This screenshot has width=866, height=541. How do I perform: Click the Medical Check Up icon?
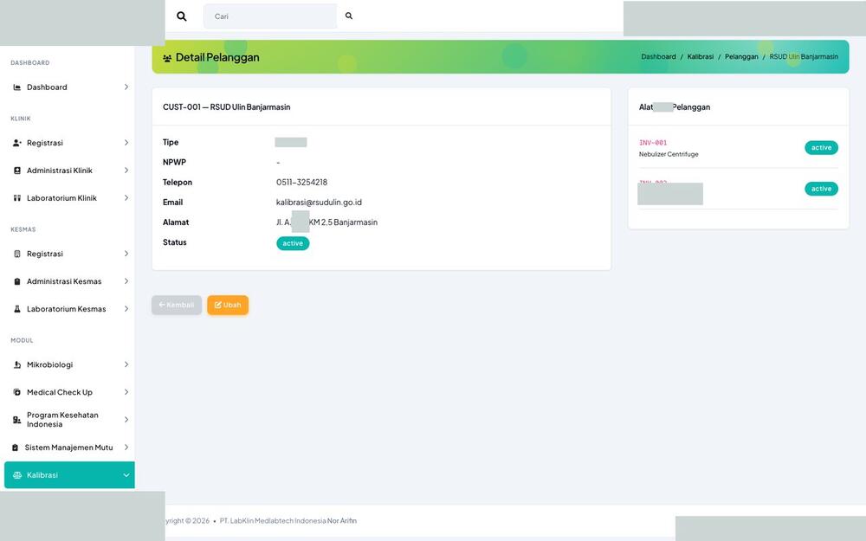17,392
